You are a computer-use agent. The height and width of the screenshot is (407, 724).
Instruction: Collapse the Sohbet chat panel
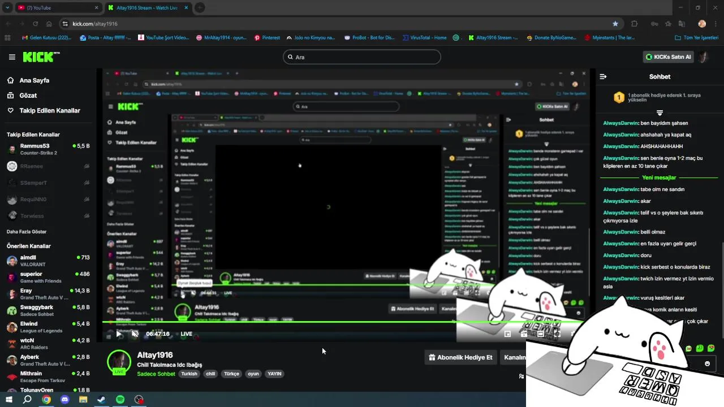(603, 76)
